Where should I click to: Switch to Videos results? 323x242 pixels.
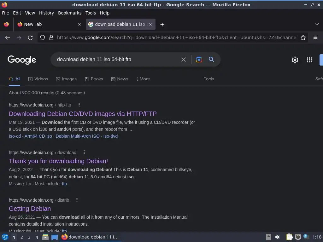tap(38, 79)
